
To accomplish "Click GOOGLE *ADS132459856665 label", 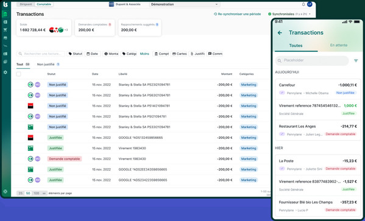I will click(141, 138).
